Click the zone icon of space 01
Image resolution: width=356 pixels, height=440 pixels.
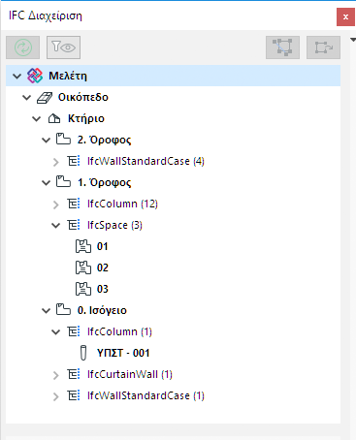point(83,246)
